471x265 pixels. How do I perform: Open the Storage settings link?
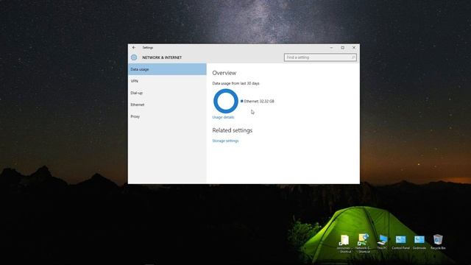[225, 141]
